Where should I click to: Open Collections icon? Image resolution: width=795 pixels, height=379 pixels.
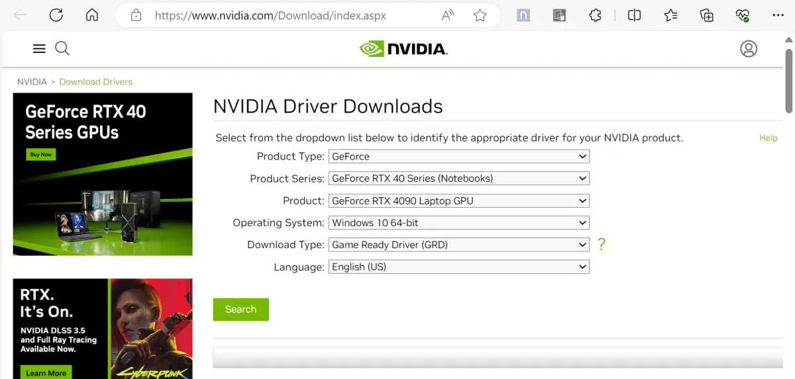tap(707, 15)
